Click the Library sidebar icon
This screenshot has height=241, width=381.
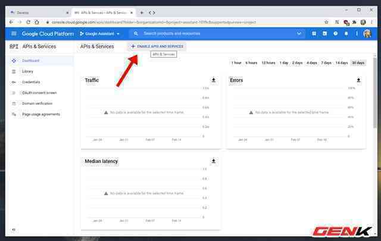14,71
